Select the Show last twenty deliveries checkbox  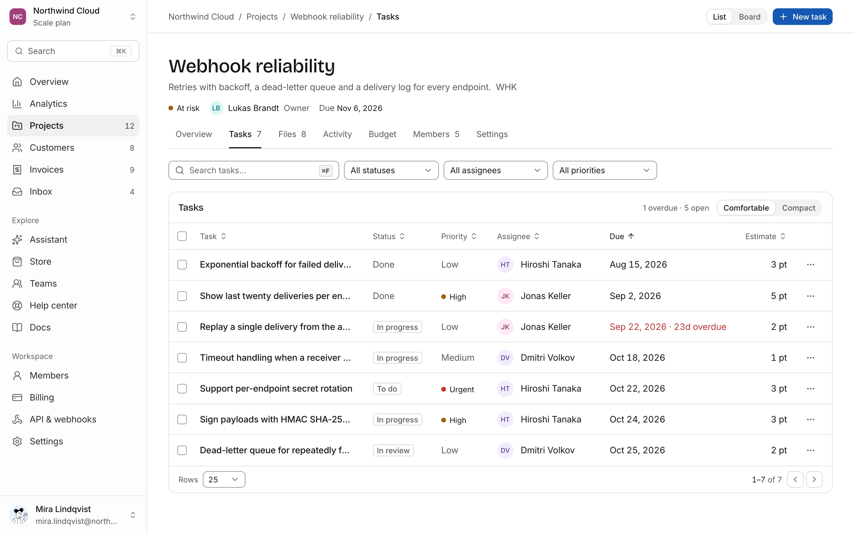coord(182,296)
